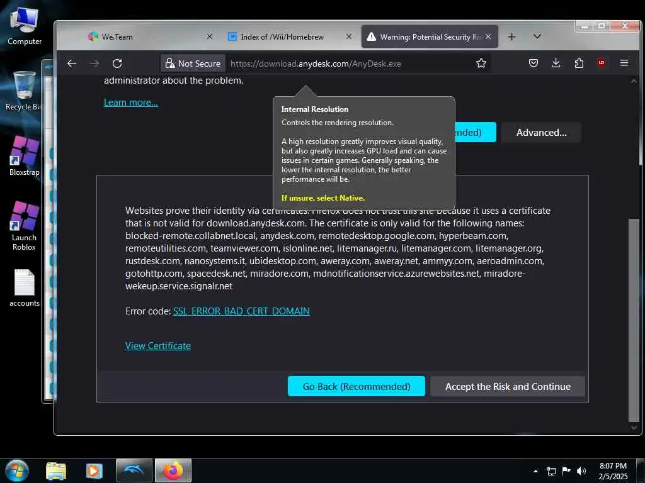Click the 'If unsure, select Native.' text
The height and width of the screenshot is (483, 645).
[x=323, y=198]
